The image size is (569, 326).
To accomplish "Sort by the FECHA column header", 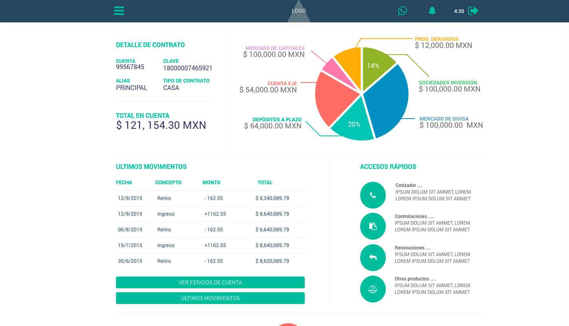I will click(124, 183).
